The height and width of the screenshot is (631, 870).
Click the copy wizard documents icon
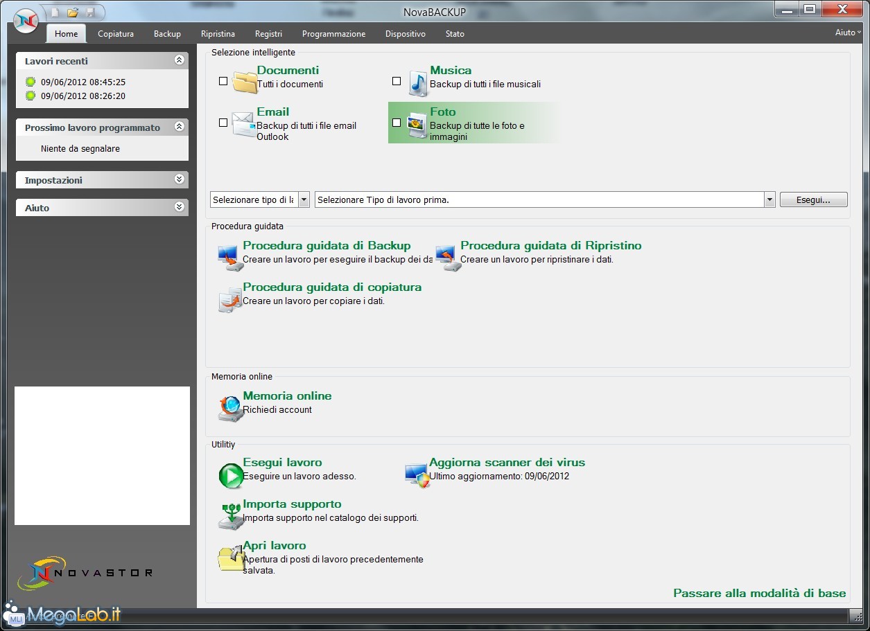click(x=229, y=299)
